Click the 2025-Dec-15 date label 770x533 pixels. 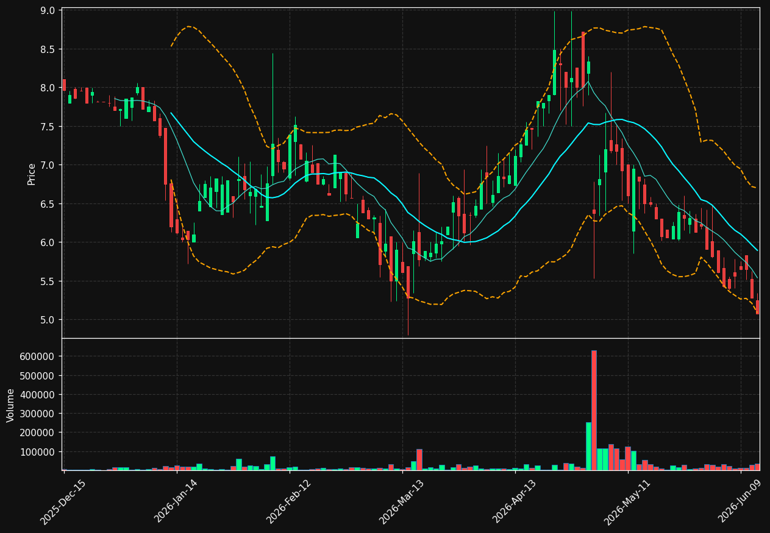[x=63, y=501]
